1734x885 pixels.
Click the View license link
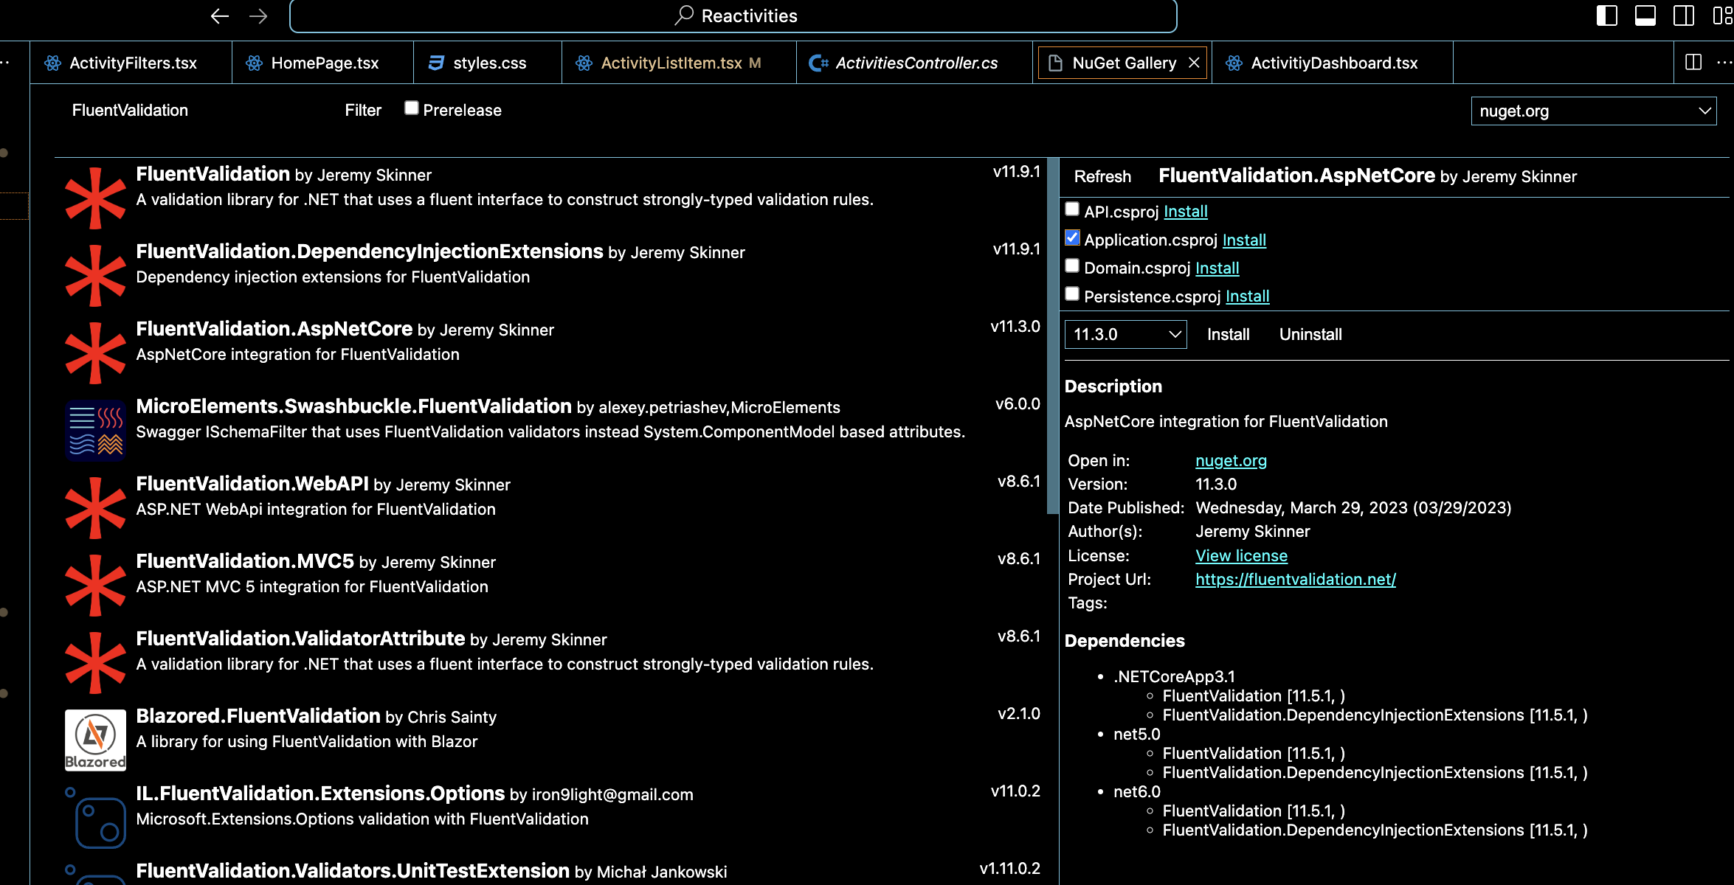(1241, 555)
